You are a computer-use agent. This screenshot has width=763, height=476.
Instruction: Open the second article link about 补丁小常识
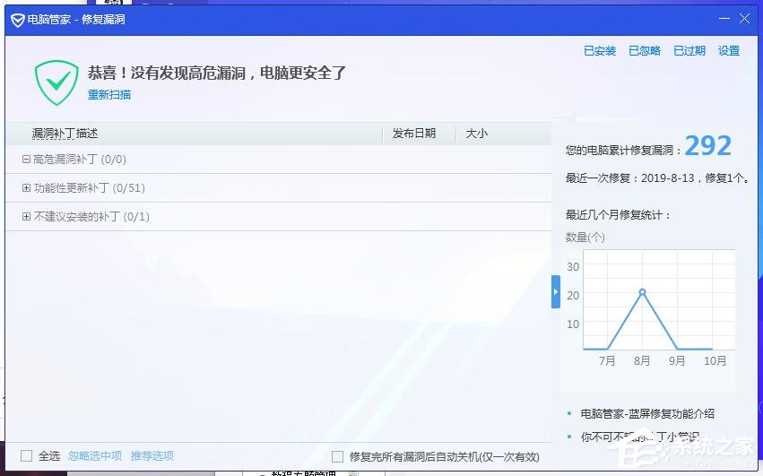point(640,437)
